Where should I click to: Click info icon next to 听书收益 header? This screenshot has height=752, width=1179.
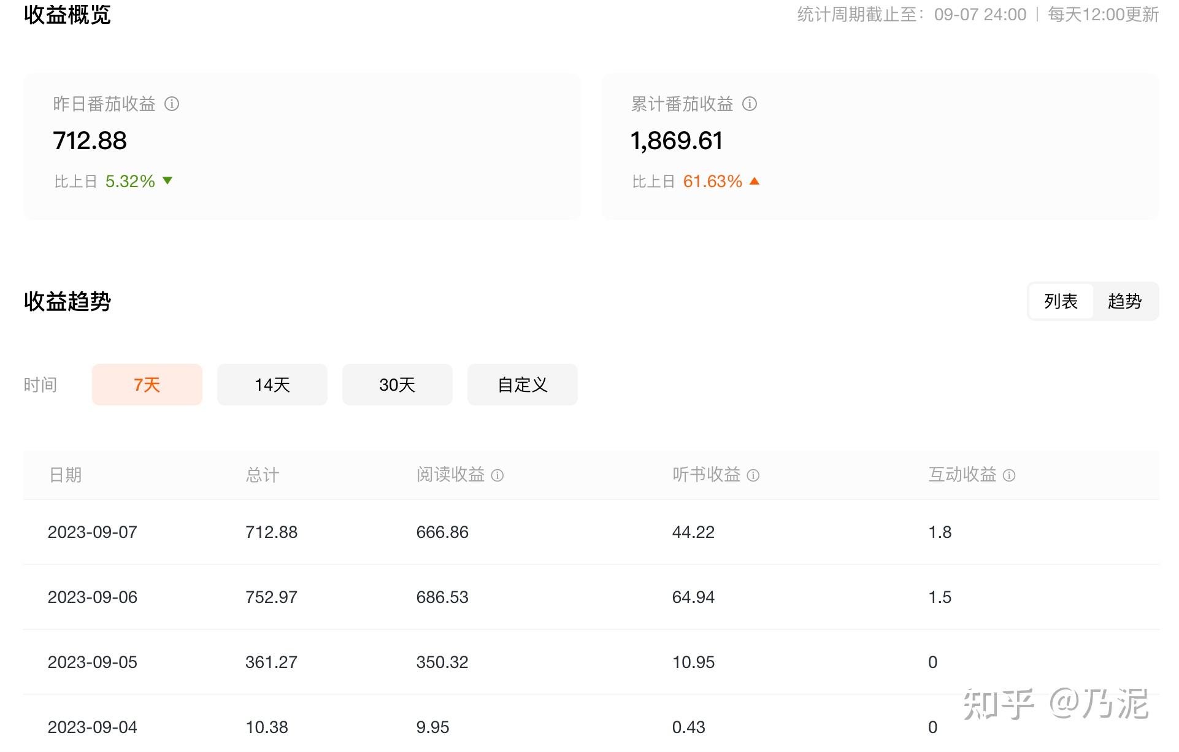coord(753,475)
